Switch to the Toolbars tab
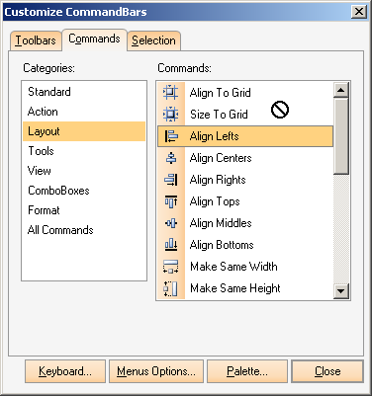 [x=36, y=40]
